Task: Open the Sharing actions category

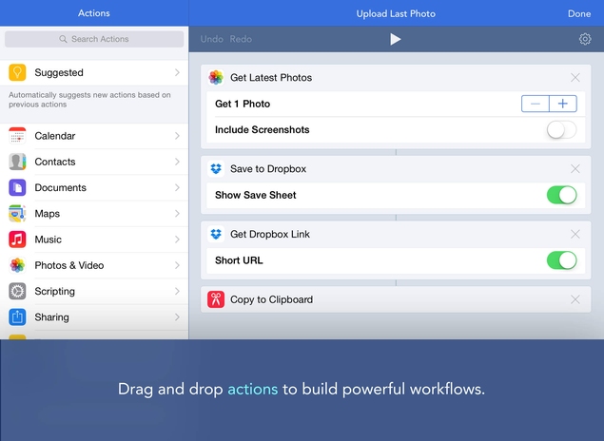Action: point(94,317)
